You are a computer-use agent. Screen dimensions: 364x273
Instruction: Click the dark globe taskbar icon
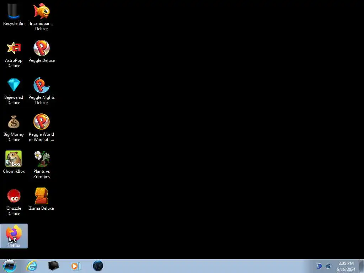(x=98, y=266)
